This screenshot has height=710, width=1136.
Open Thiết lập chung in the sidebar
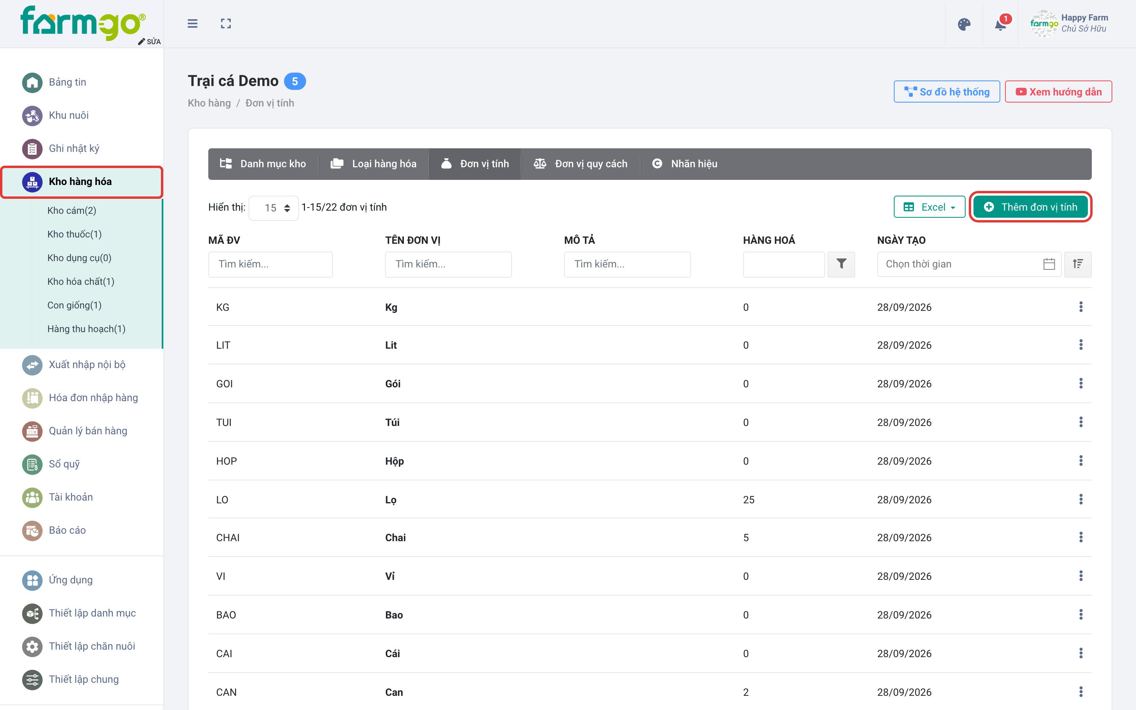[x=71, y=680]
